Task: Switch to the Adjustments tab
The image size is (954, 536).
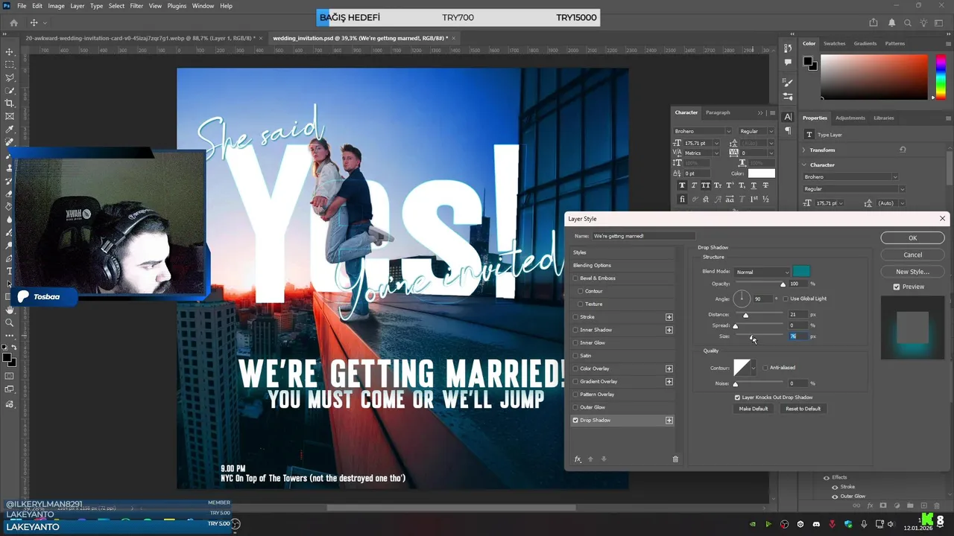Action: pyautogui.click(x=850, y=118)
